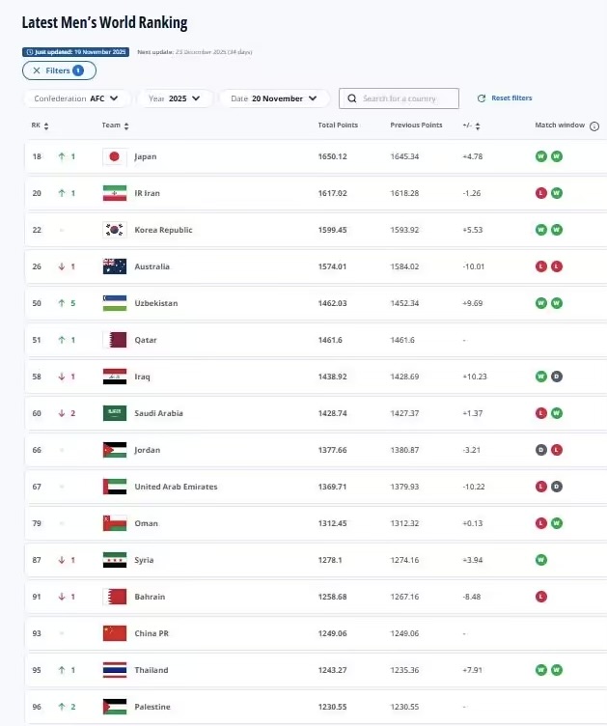Viewport: 607px width, 726px height.
Task: Click the Australia flag icon
Action: (115, 266)
